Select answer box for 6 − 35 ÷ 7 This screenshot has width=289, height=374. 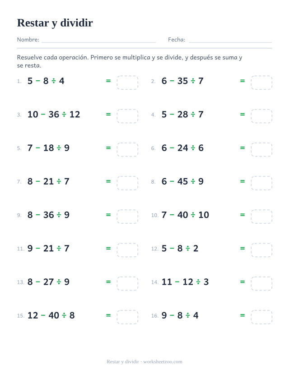click(x=261, y=83)
